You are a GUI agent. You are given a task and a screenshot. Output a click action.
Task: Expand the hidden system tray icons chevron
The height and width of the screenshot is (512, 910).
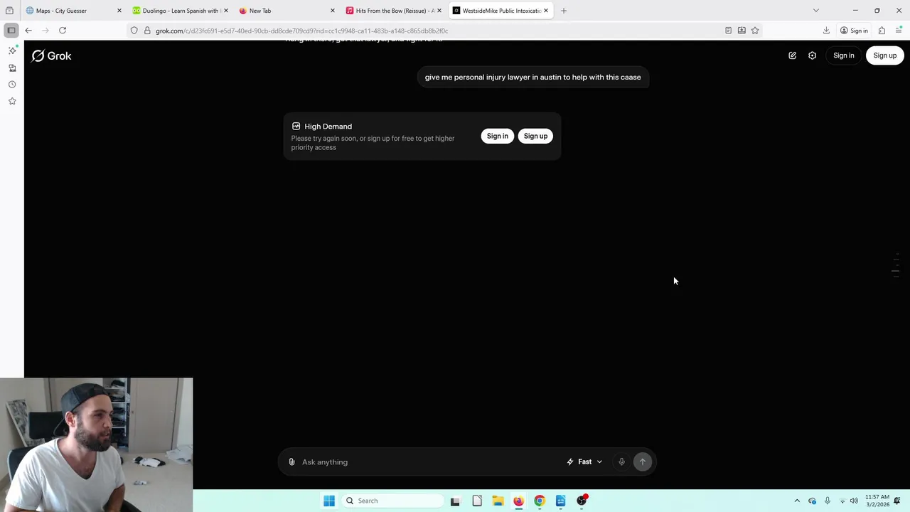point(797,501)
